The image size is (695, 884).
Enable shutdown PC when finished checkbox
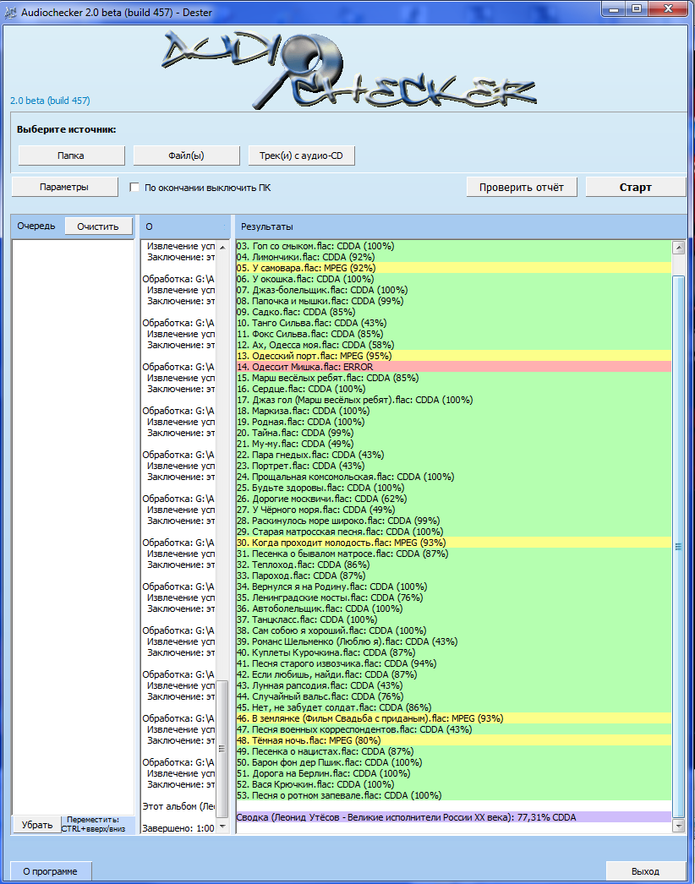coord(134,188)
